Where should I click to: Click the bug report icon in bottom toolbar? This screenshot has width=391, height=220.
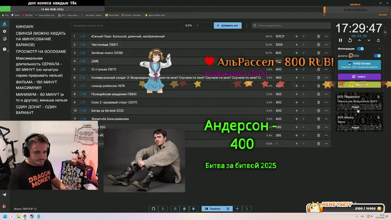click(185, 209)
